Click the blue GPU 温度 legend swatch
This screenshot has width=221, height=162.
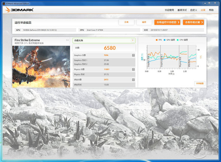165,40
